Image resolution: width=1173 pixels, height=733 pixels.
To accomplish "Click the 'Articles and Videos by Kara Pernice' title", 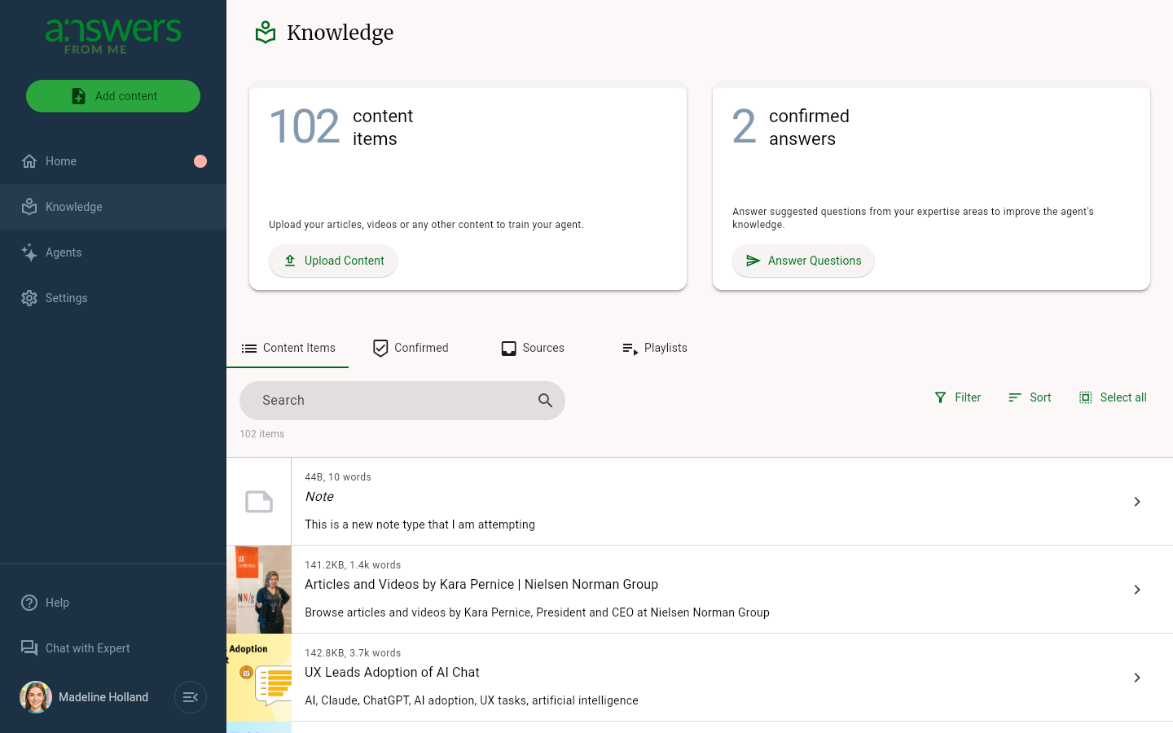I will pyautogui.click(x=481, y=584).
